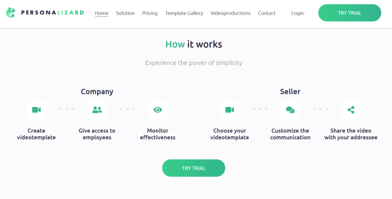
Task: Go to the Solution page
Action: click(x=125, y=13)
